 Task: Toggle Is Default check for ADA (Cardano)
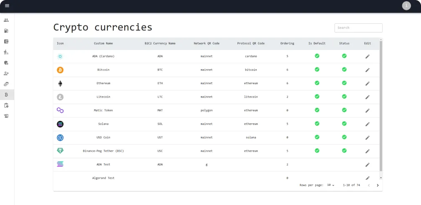click(317, 56)
